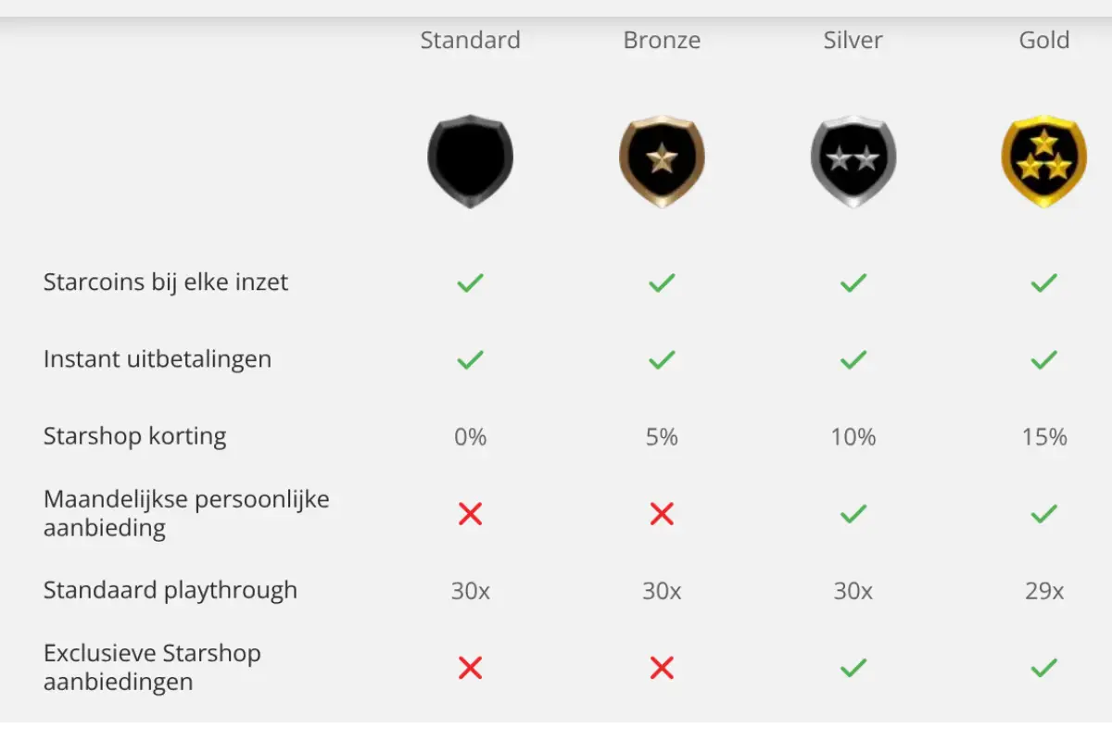Click the Standaard playthrough row label

[171, 590]
